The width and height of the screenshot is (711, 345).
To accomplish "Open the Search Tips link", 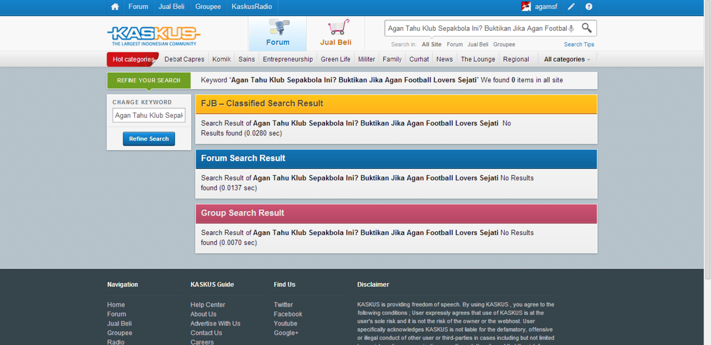I will coord(579,44).
